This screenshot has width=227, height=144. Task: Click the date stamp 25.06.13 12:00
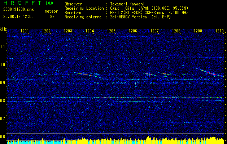click(x=18, y=17)
